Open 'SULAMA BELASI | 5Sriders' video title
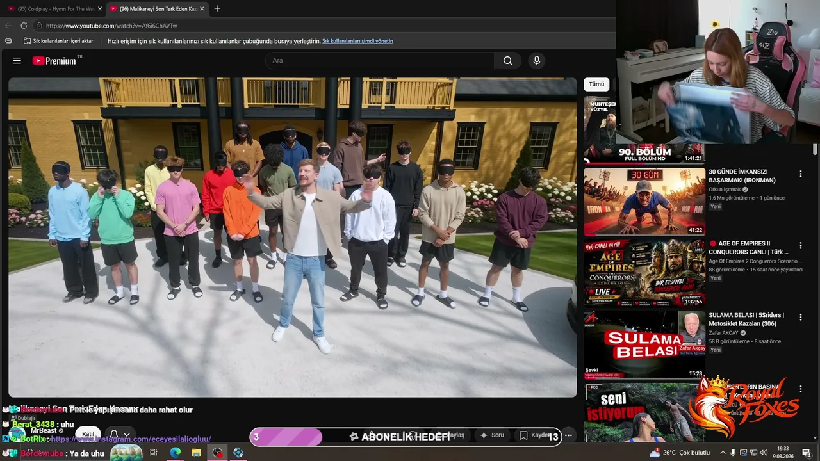820x461 pixels. click(x=746, y=319)
